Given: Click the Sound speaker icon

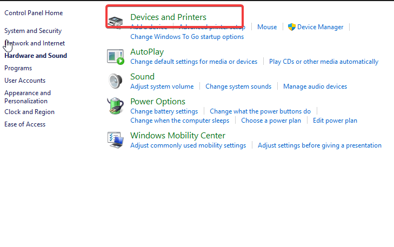Looking at the screenshot, I should 115,81.
